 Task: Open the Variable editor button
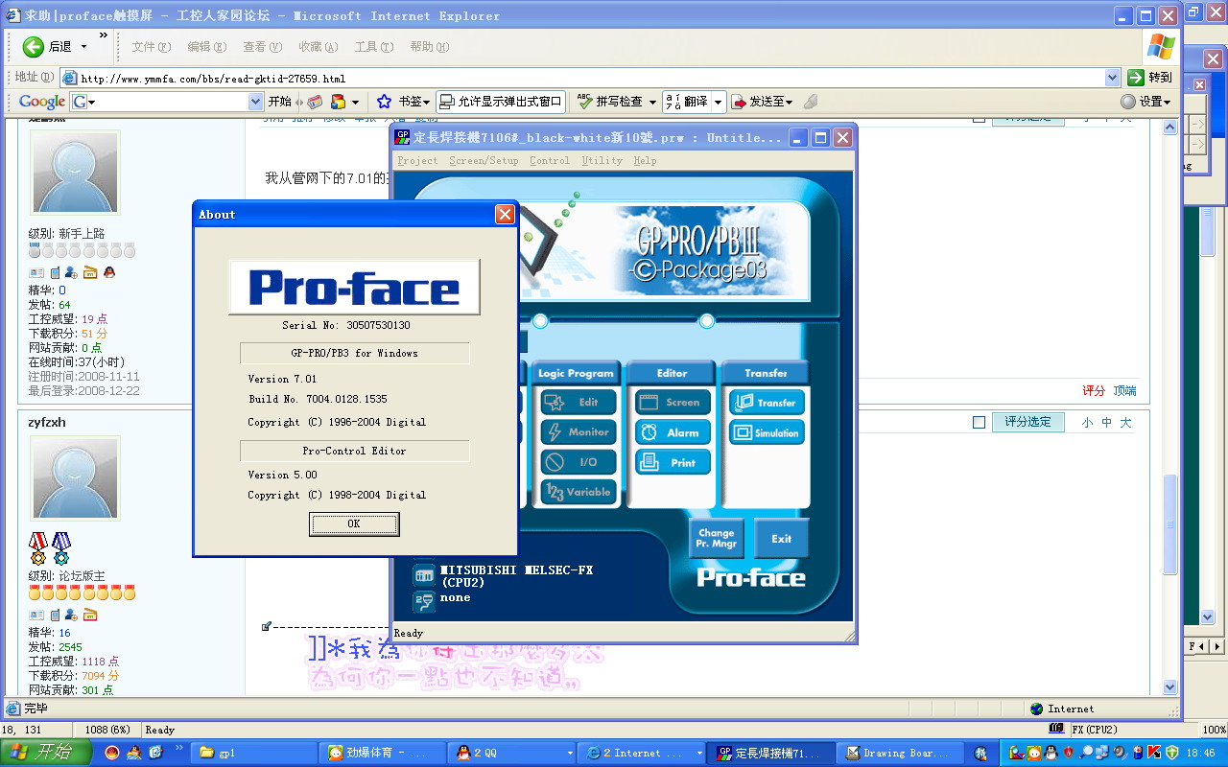578,492
